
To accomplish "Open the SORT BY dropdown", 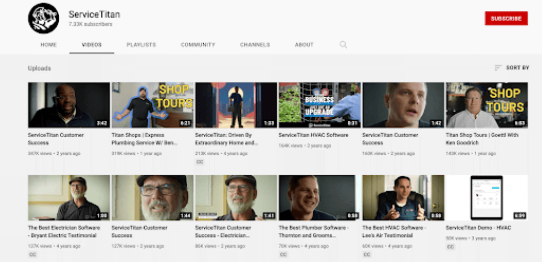I will point(512,68).
